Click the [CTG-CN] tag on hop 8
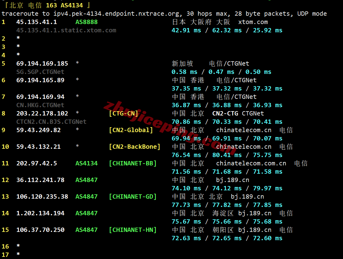 click(124, 113)
